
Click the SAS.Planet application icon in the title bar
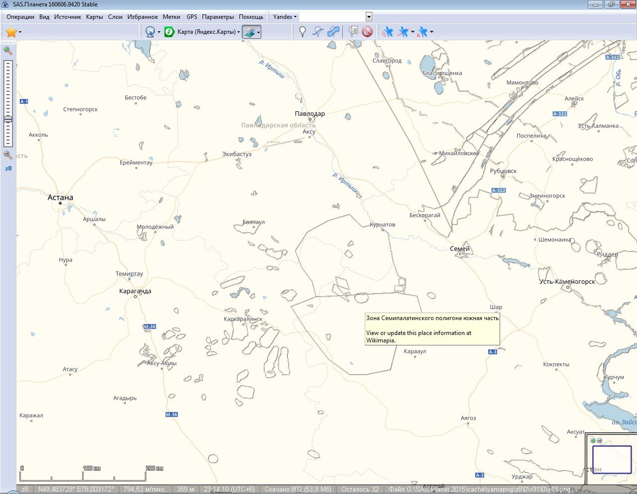(6, 4)
